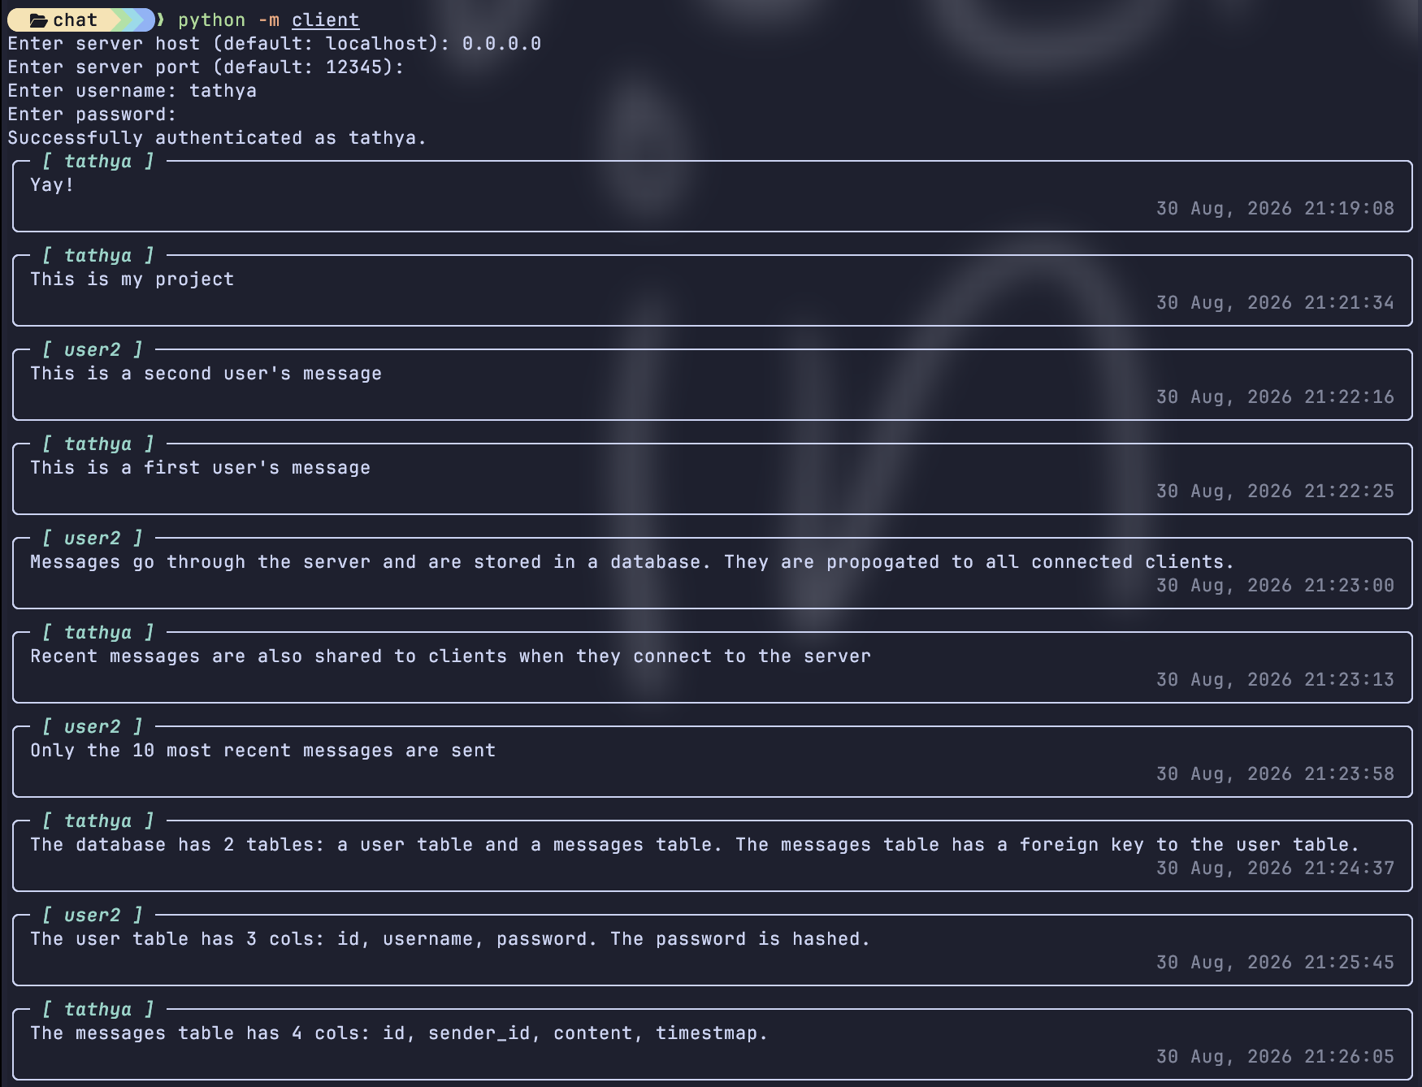1422x1087 pixels.
Task: Click the message about foreign key
Action: click(x=695, y=845)
